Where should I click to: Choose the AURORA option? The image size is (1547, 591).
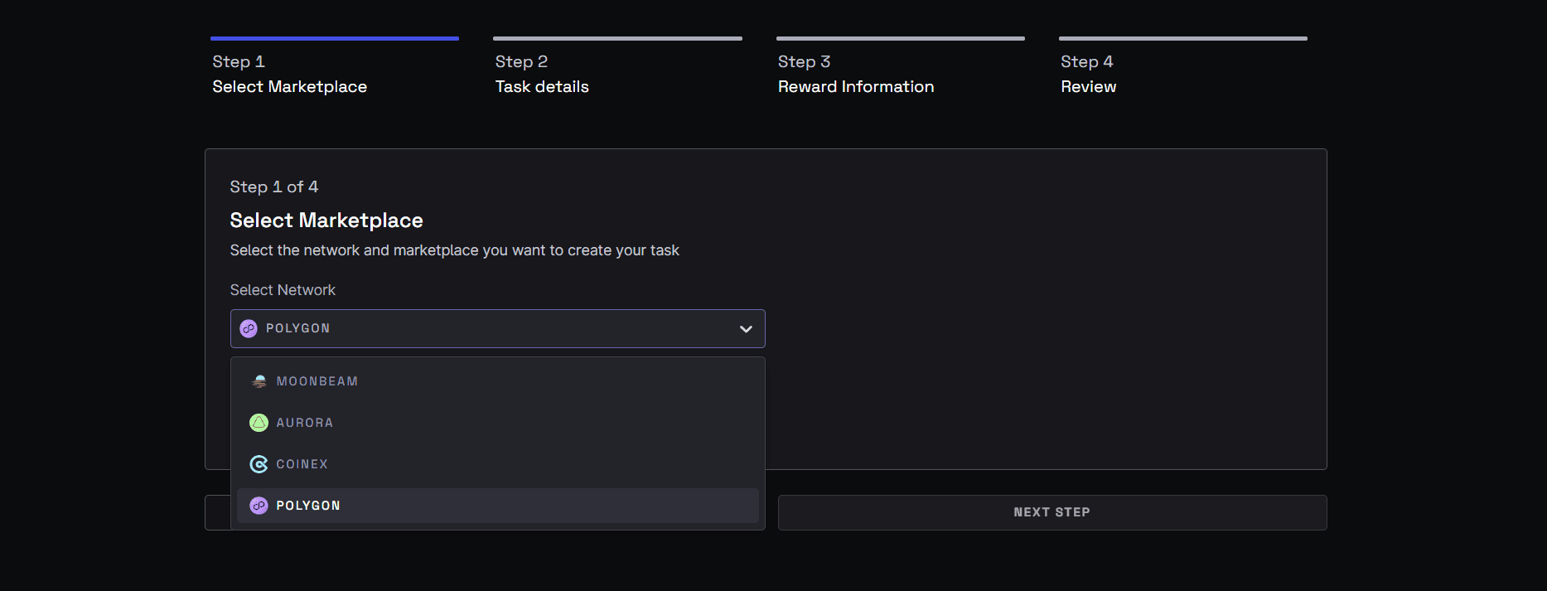(x=497, y=423)
